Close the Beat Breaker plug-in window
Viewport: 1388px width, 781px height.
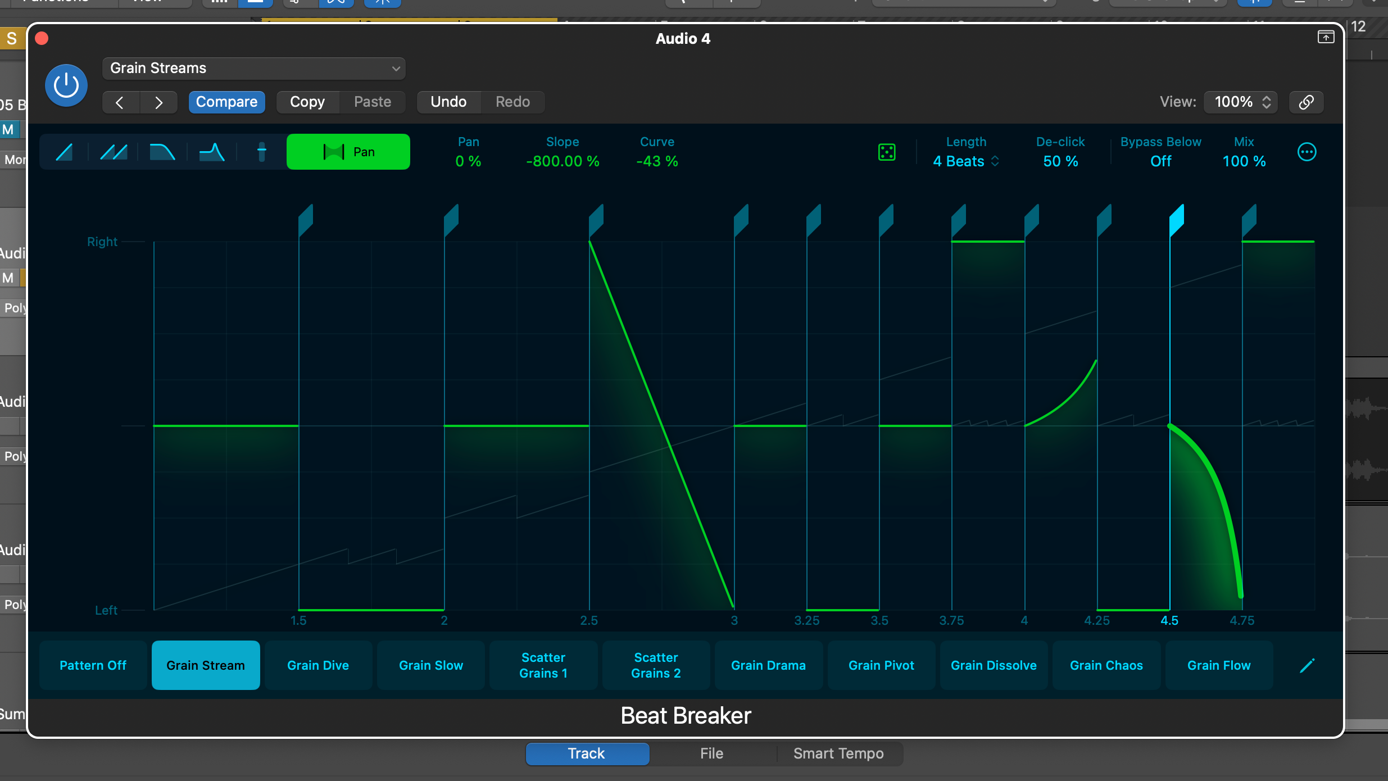42,38
